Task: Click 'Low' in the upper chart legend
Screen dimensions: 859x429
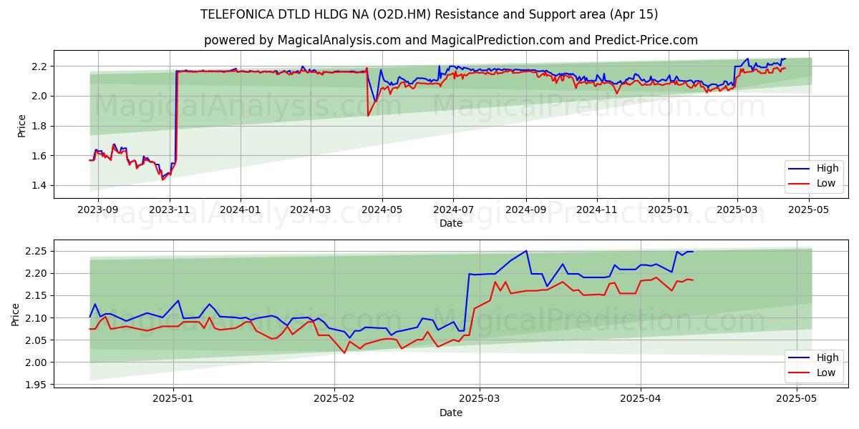Action: coord(826,183)
